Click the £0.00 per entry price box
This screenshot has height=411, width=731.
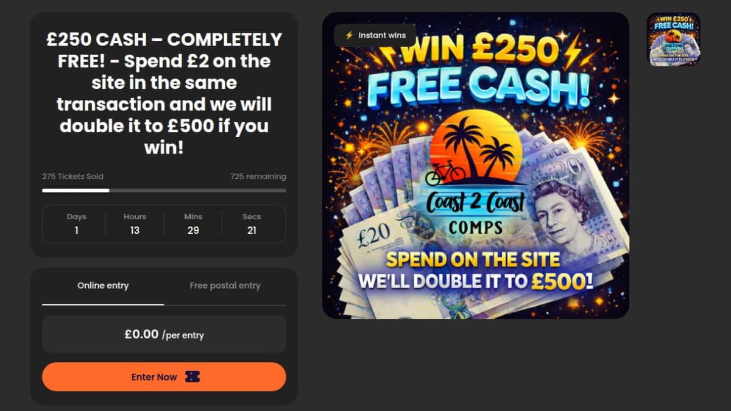164,334
